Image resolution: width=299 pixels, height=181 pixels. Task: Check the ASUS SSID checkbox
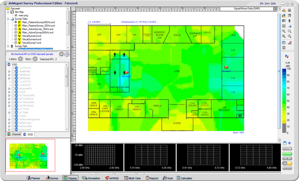13,92
